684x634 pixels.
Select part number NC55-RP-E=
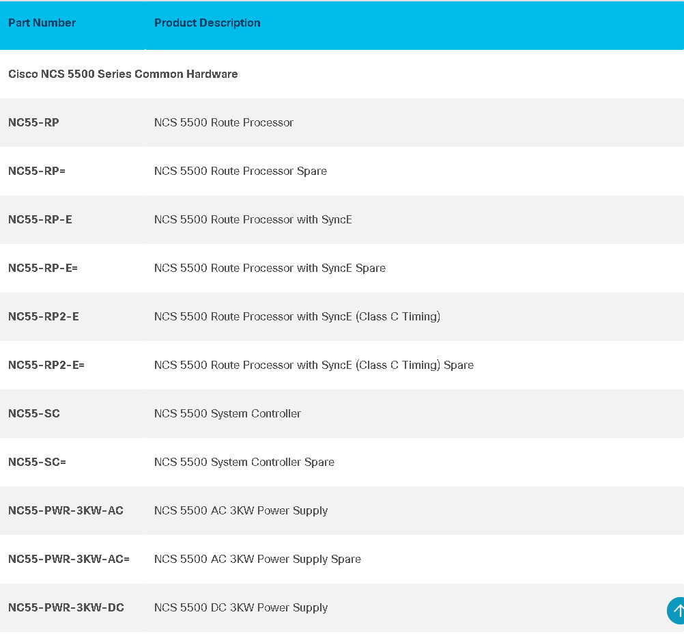click(43, 268)
